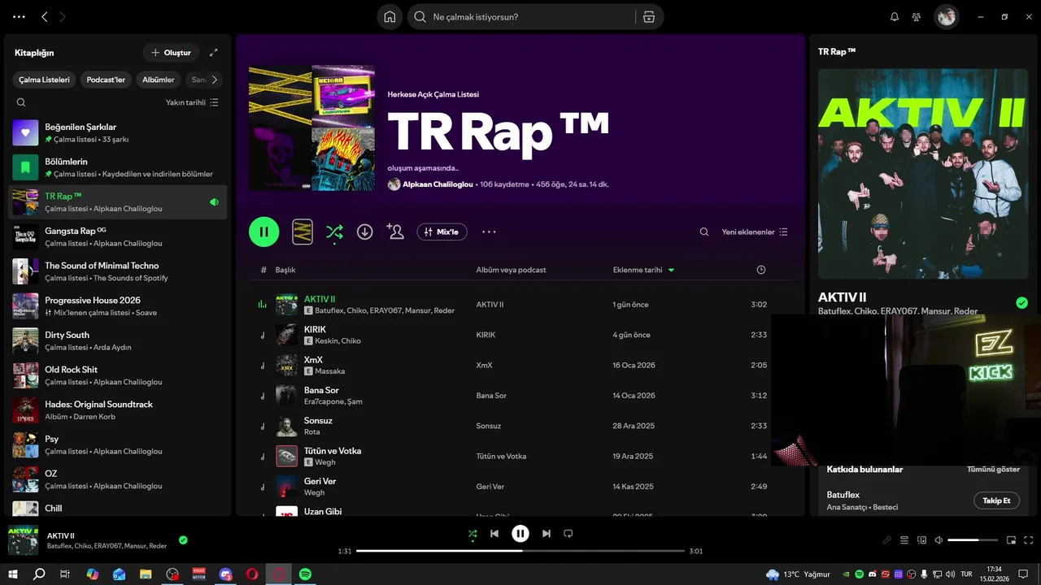The image size is (1041, 585).
Task: Click 'Tümünü göster' in credits
Action: coord(993,470)
